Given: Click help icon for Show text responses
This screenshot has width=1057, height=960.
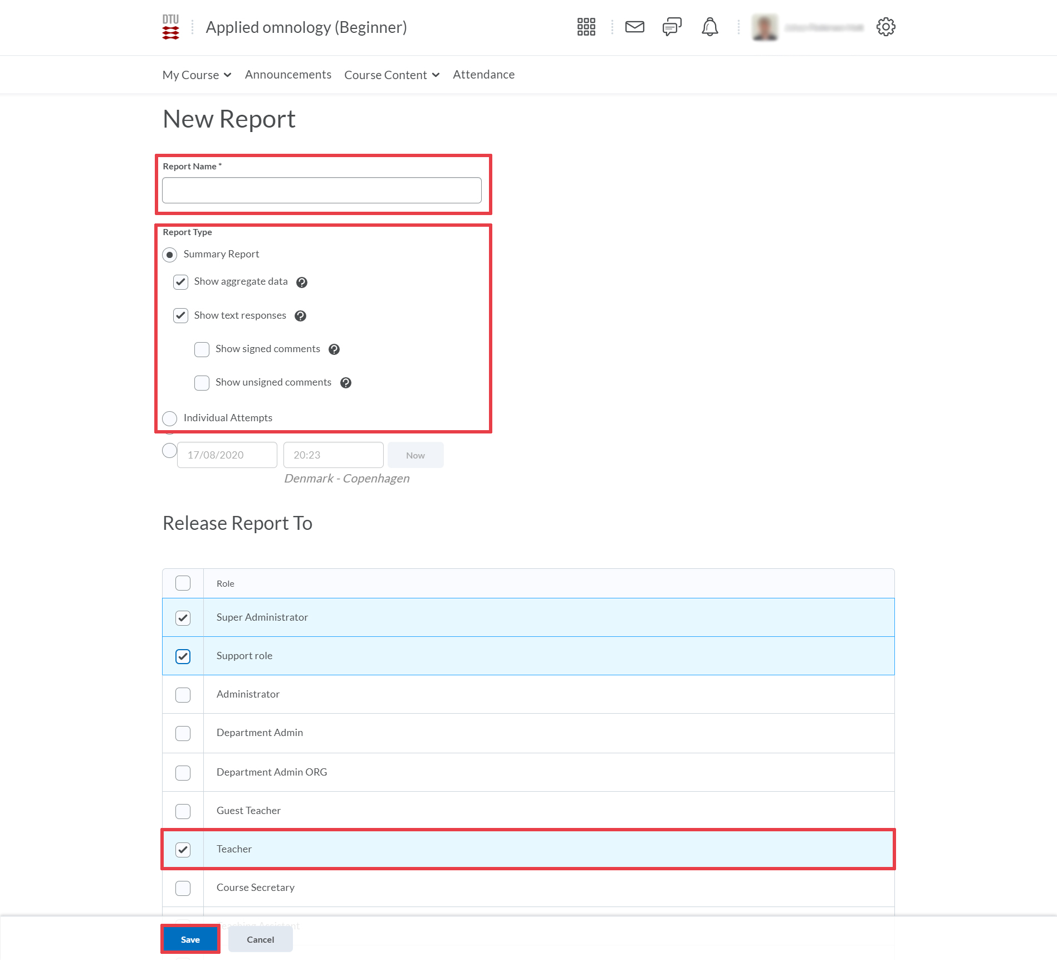Looking at the screenshot, I should (300, 316).
